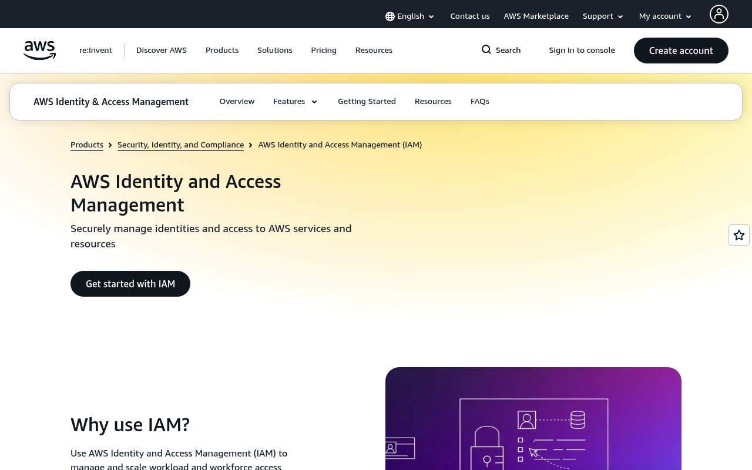Click AWS Identity and Access Management (IAM) breadcrumb text
Image resolution: width=752 pixels, height=470 pixels.
click(x=340, y=145)
